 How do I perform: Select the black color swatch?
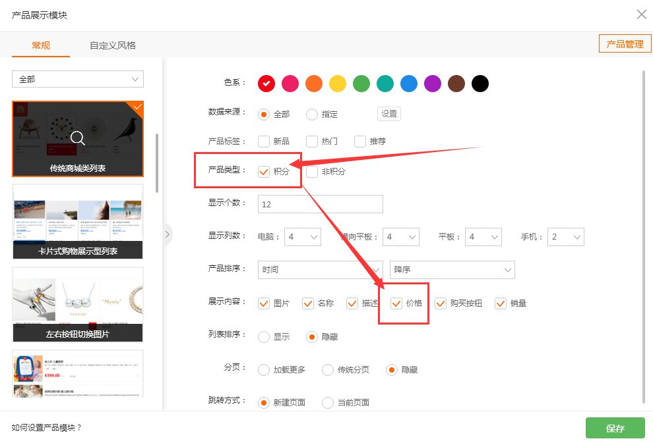[x=480, y=84]
